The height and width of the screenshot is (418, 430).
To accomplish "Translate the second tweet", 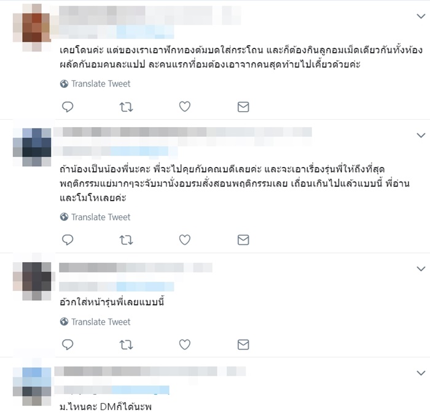I will pyautogui.click(x=95, y=217).
